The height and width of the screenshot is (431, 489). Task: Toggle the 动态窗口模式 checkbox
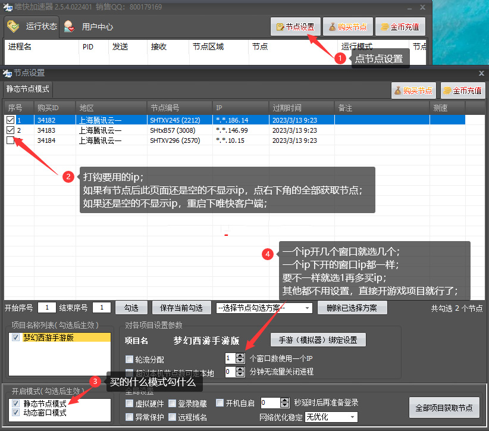tap(15, 413)
